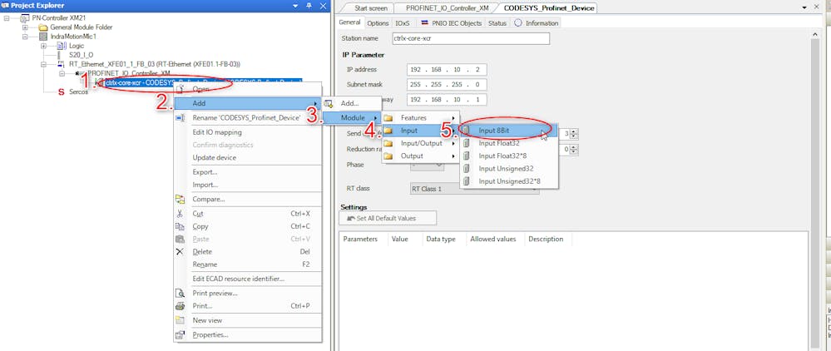
Task: Choose Import... in context menu
Action: [x=248, y=185]
